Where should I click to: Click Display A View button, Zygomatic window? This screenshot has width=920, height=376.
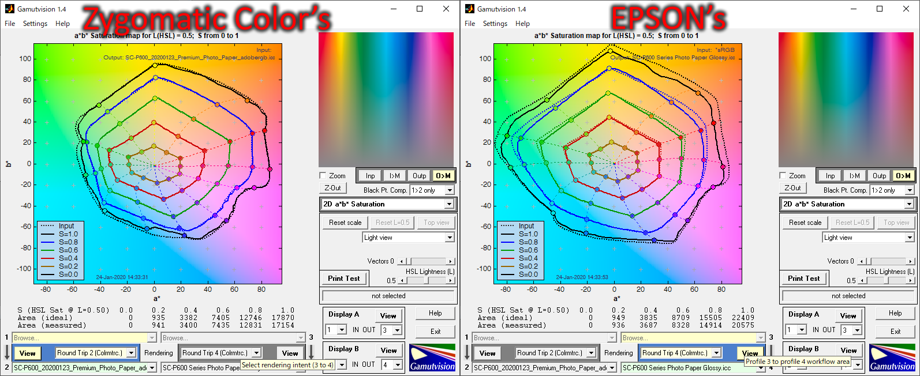(x=388, y=316)
